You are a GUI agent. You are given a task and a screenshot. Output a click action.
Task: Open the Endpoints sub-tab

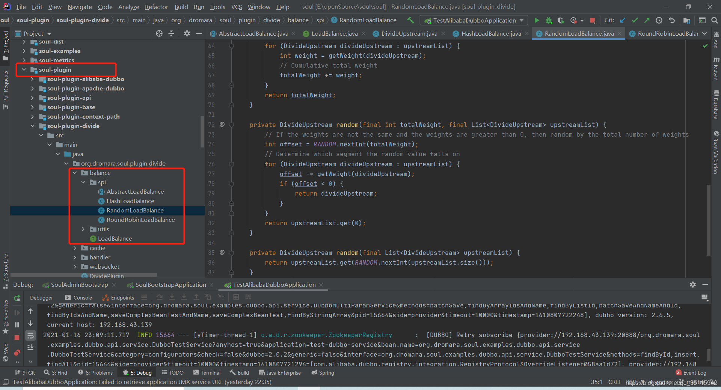point(118,298)
